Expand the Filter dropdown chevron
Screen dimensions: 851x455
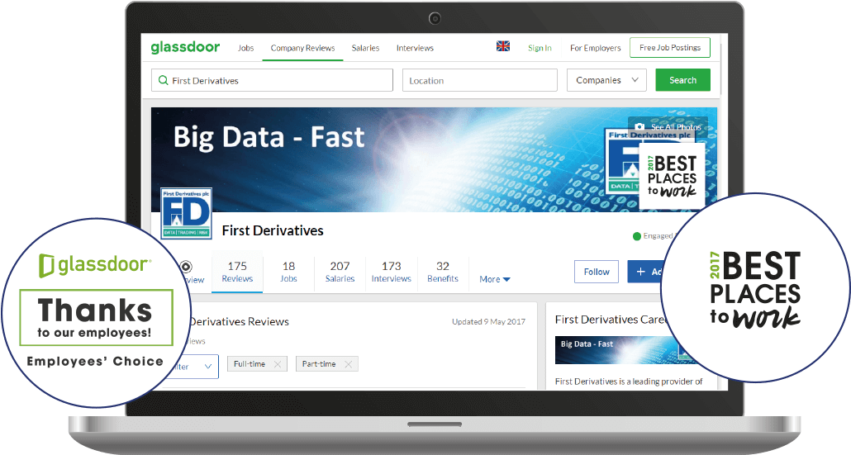click(208, 367)
